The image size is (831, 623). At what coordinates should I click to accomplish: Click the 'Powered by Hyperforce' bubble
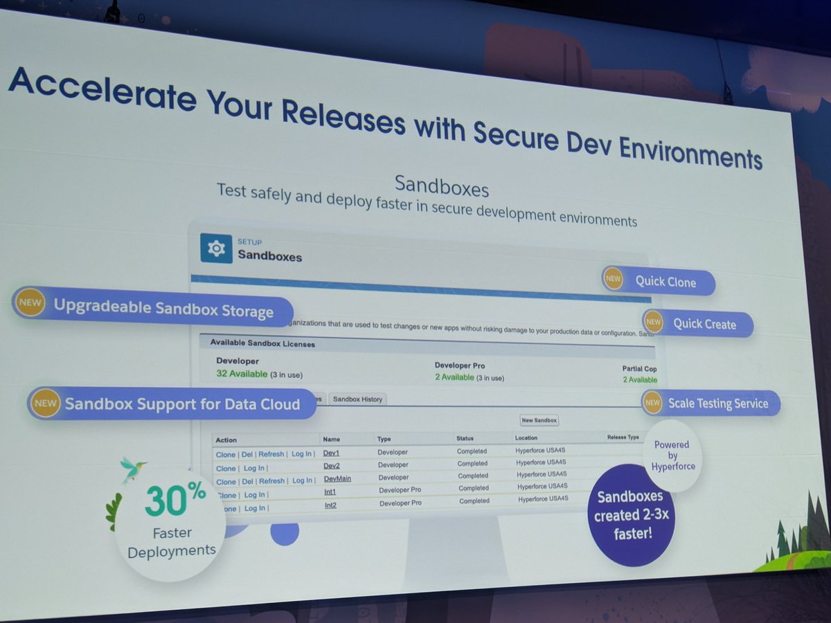(672, 455)
